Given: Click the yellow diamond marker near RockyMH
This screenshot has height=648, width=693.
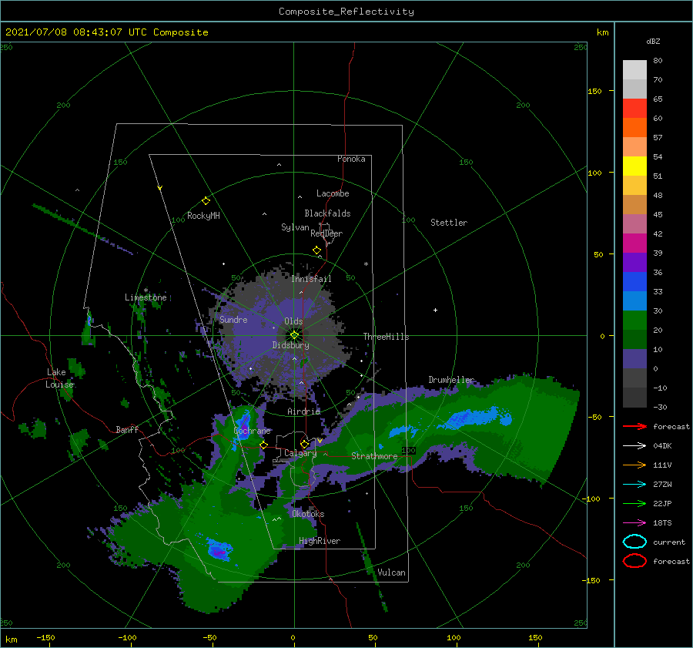Looking at the screenshot, I should 206,201.
